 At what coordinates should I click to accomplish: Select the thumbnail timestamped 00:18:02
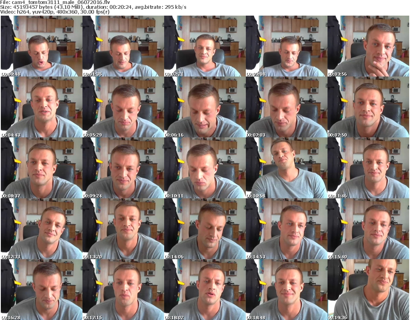pos(205,290)
